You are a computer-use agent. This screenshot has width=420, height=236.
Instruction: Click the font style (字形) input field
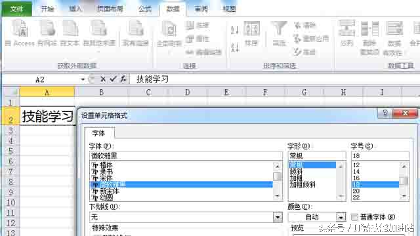coord(317,156)
